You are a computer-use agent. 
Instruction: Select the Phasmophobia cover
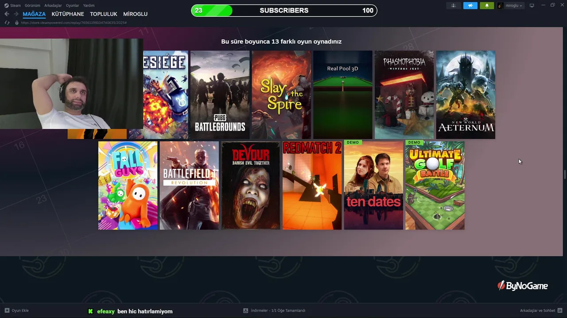pos(404,95)
